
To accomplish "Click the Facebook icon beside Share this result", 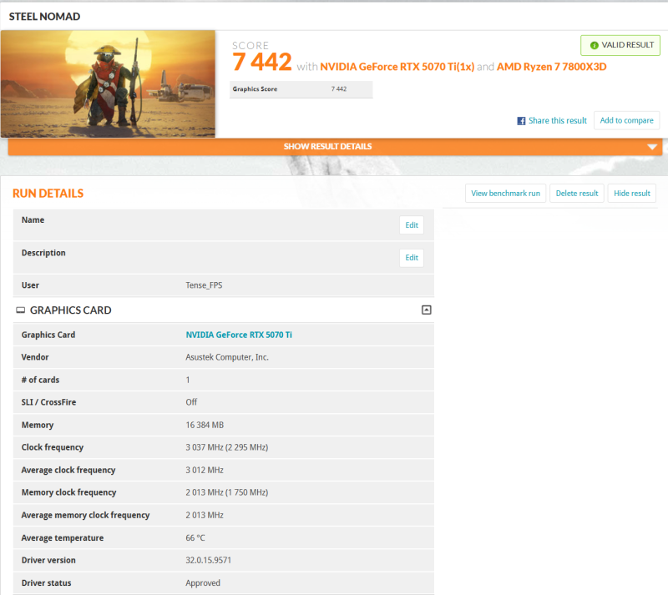I will (521, 121).
